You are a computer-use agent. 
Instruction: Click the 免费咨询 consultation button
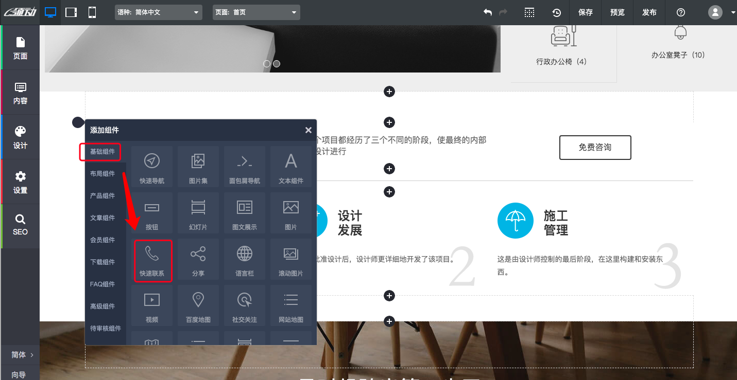pyautogui.click(x=595, y=148)
